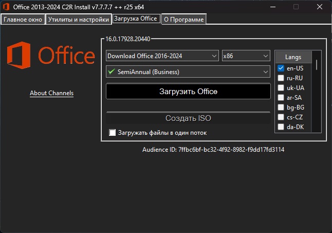Minimize the Office C2R Install window
Screen dimensions: 332x233
(x=273, y=7)
